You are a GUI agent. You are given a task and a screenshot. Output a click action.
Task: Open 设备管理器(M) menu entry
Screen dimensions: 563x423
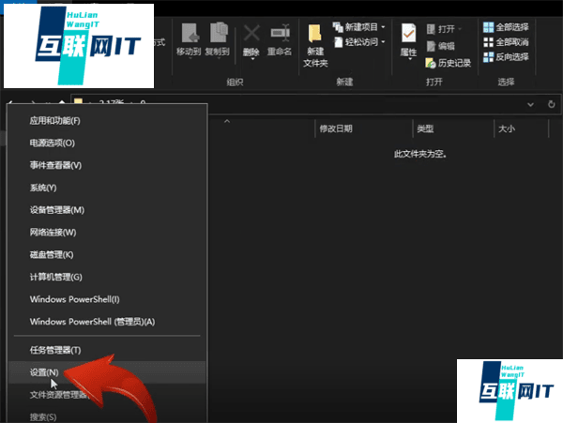point(56,210)
